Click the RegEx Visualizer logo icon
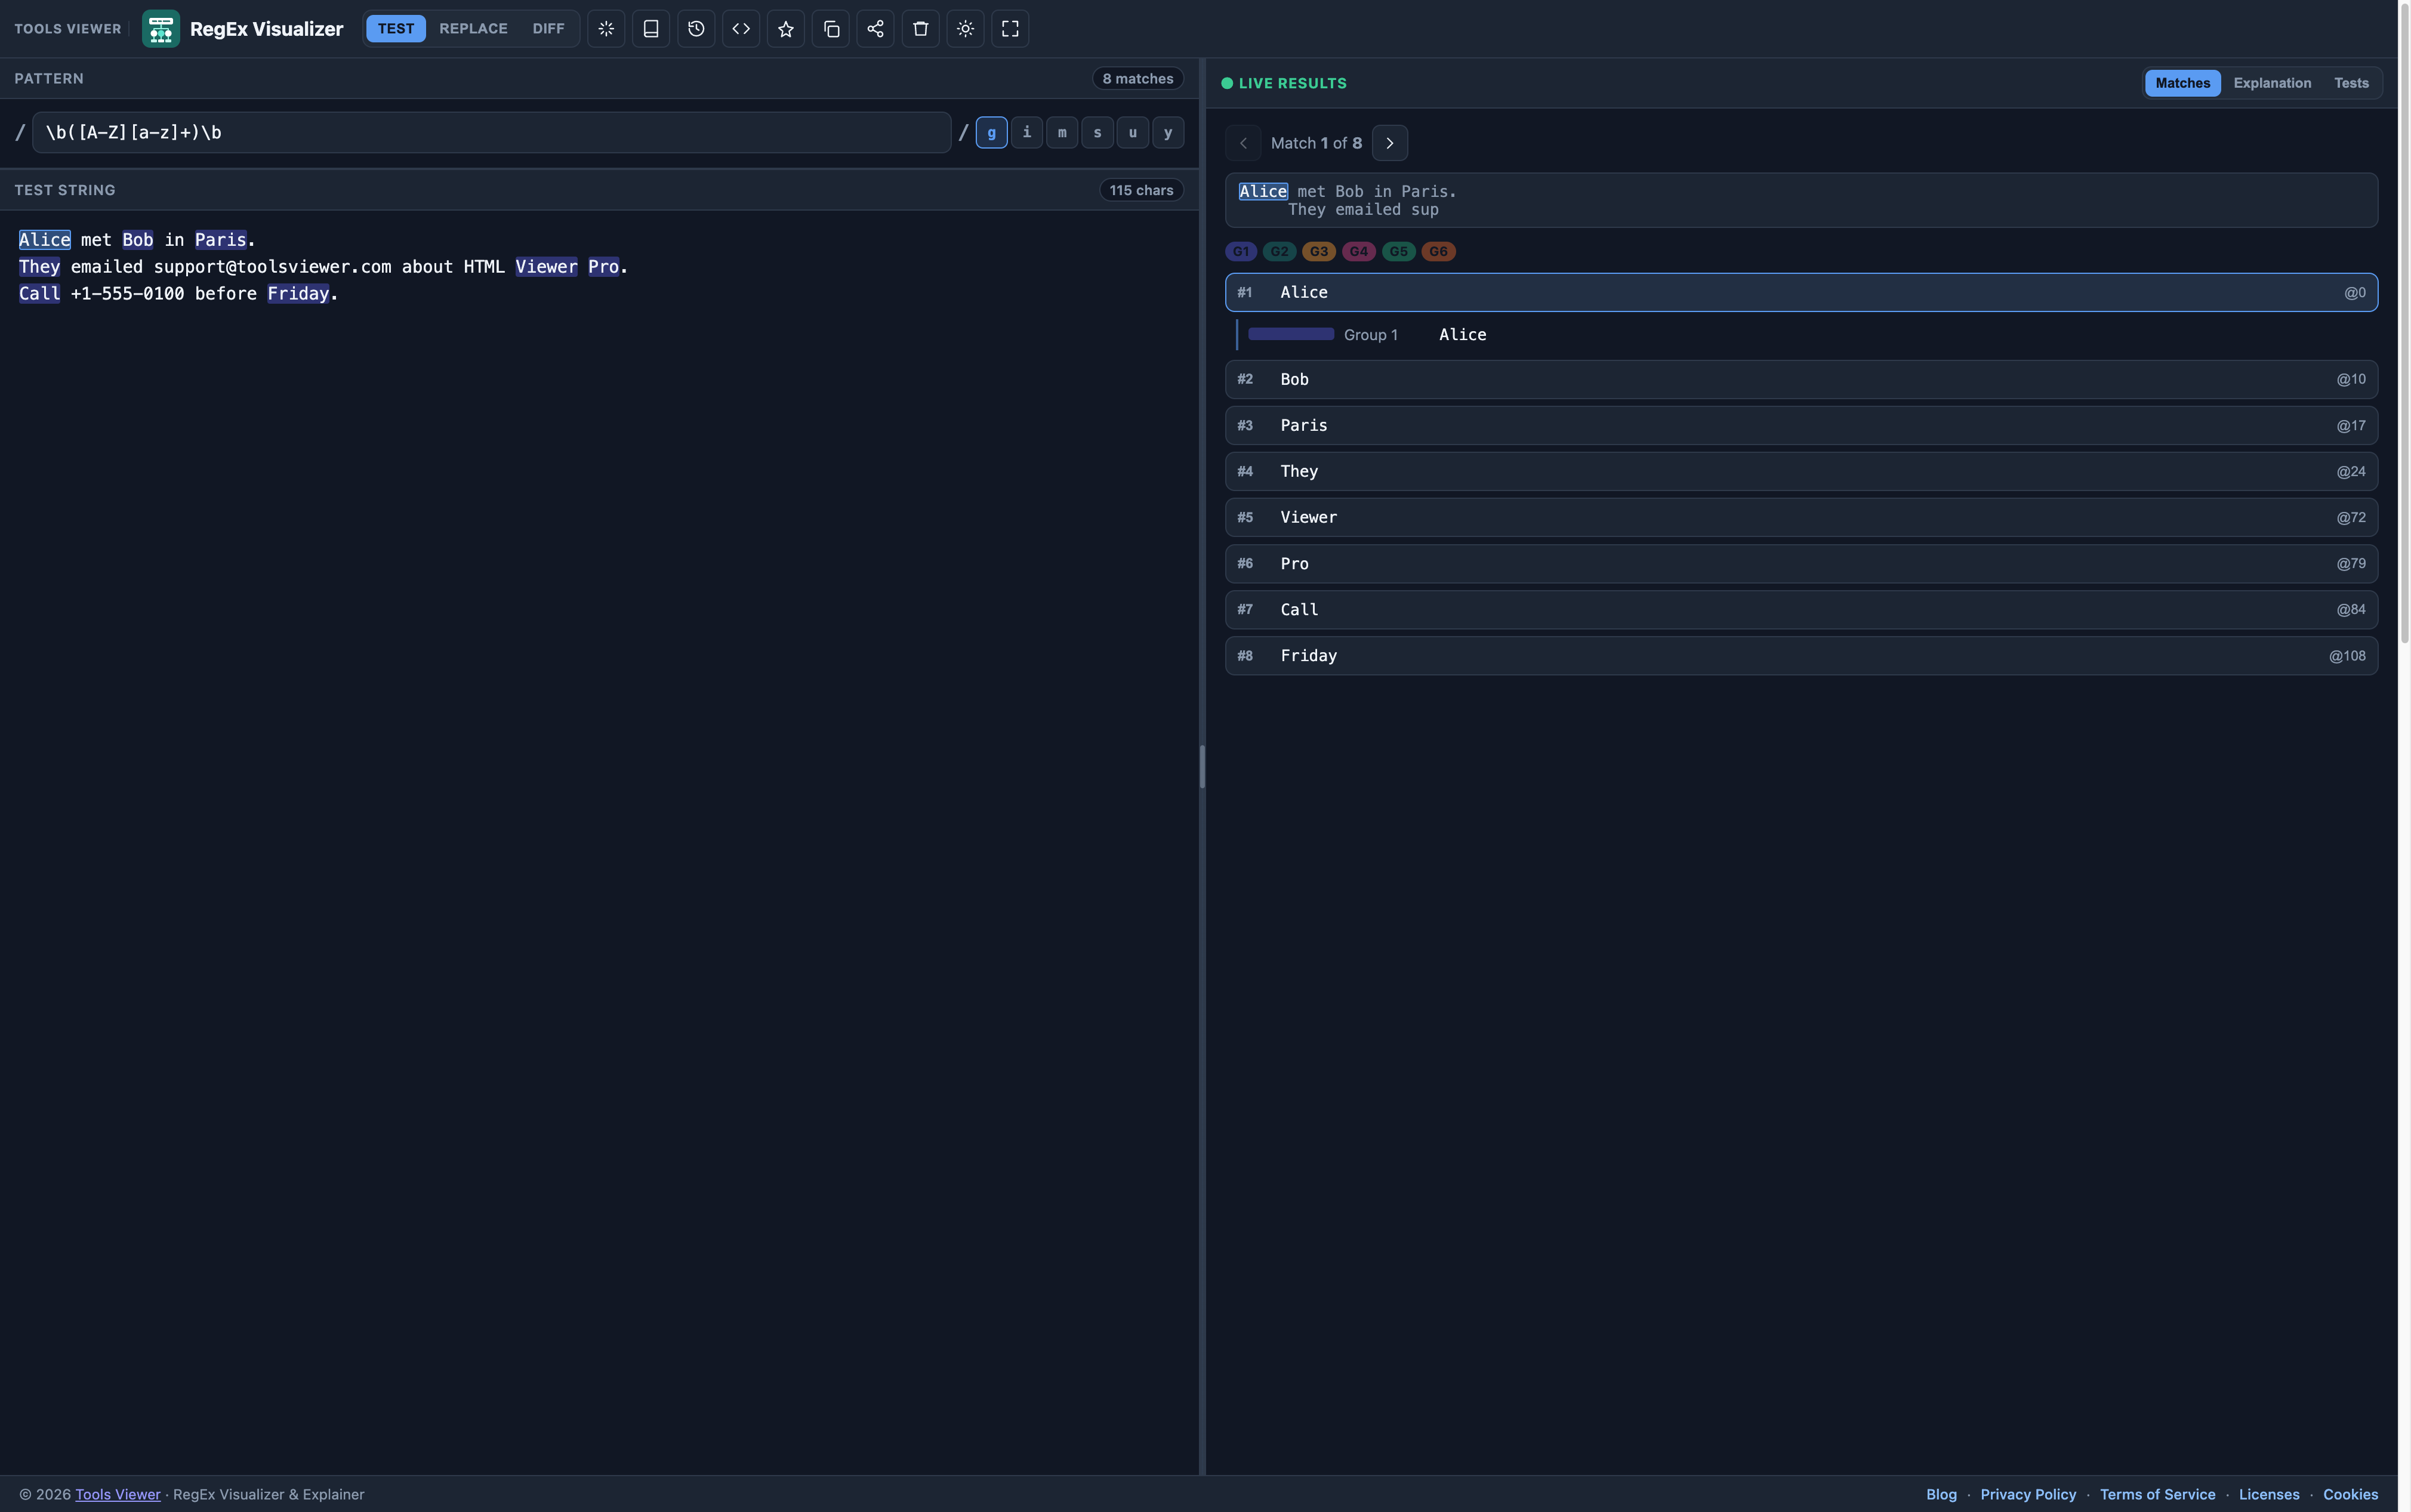This screenshot has width=2411, height=1512. [161, 29]
